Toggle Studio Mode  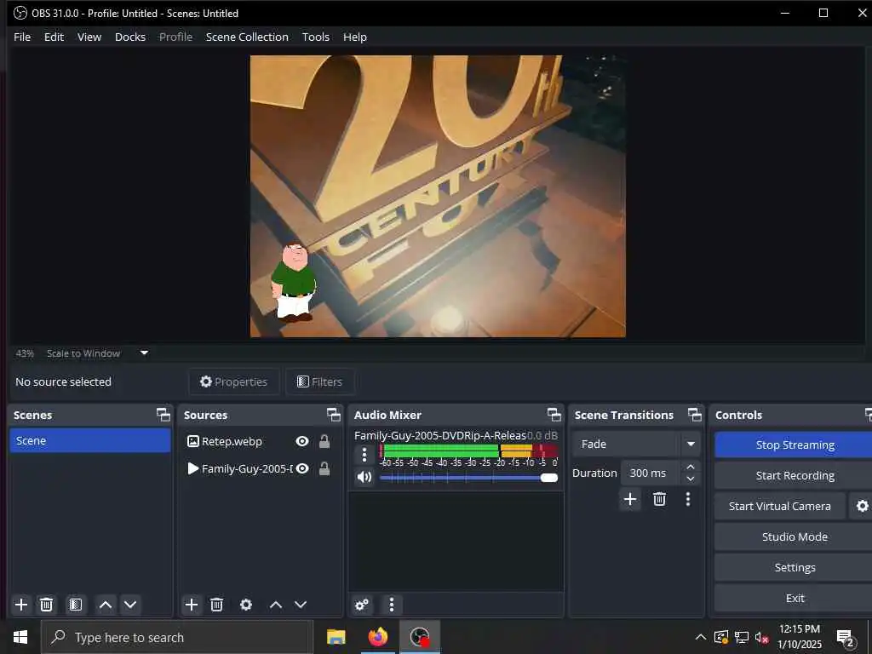[x=795, y=536]
